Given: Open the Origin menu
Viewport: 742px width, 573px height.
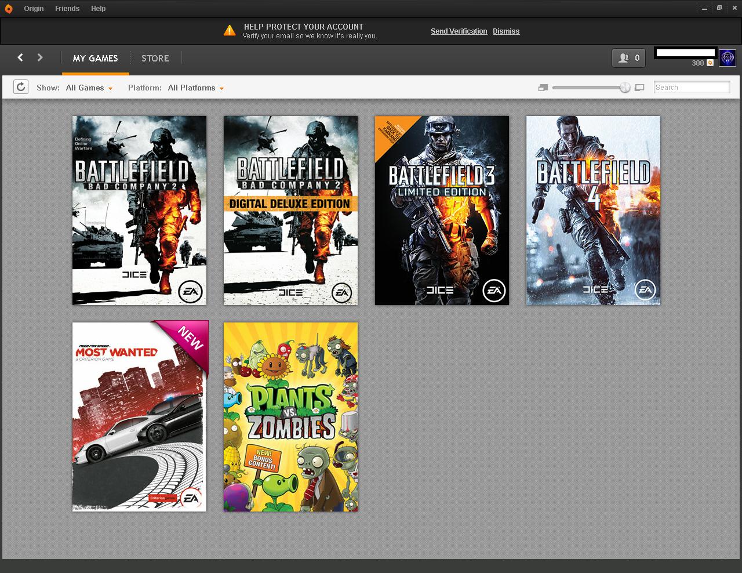Looking at the screenshot, I should coord(34,9).
